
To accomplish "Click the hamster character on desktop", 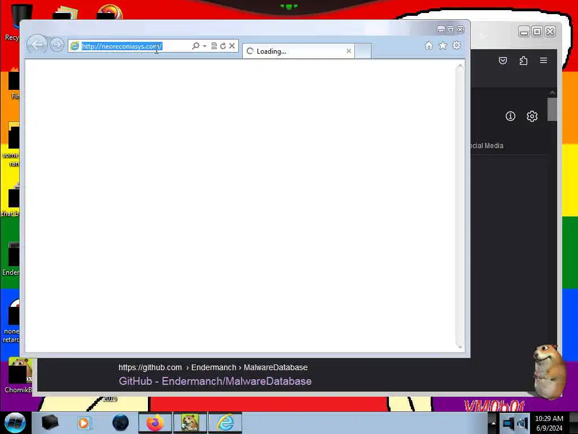I will tap(549, 371).
